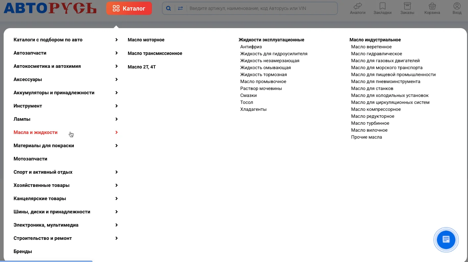Click the swap arrows icon in search bar
468x262 pixels.
pos(180,9)
